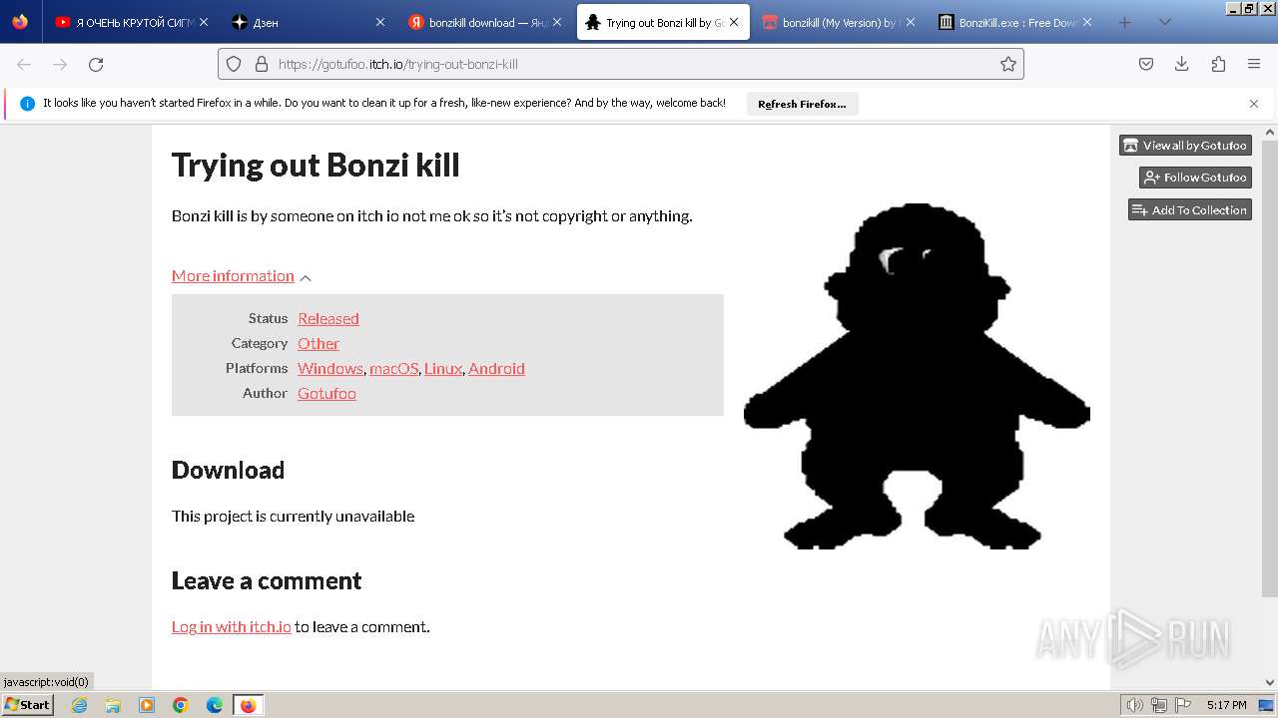Open the Gotufoo author link
The width and height of the screenshot is (1278, 718).
coord(326,393)
